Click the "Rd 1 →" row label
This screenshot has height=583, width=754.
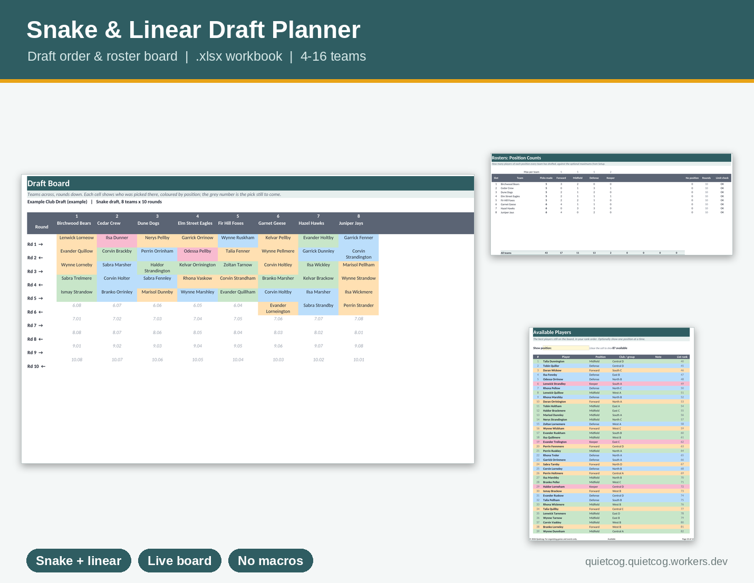pos(35,244)
